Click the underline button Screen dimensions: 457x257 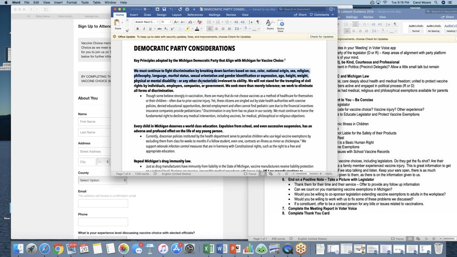(150, 29)
